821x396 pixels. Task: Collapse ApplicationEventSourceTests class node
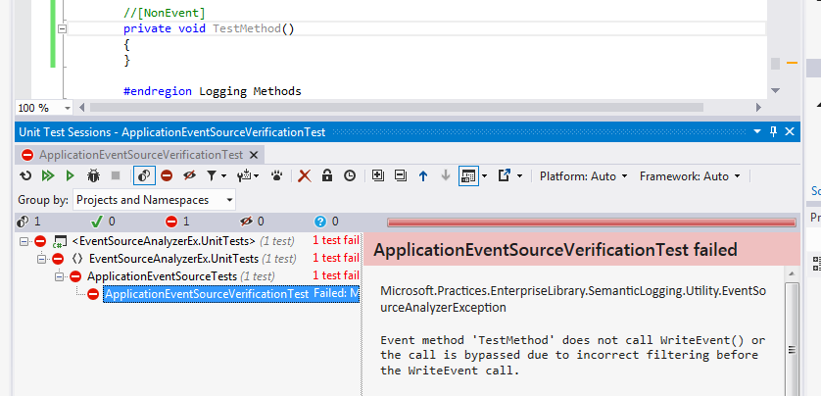[x=59, y=276]
